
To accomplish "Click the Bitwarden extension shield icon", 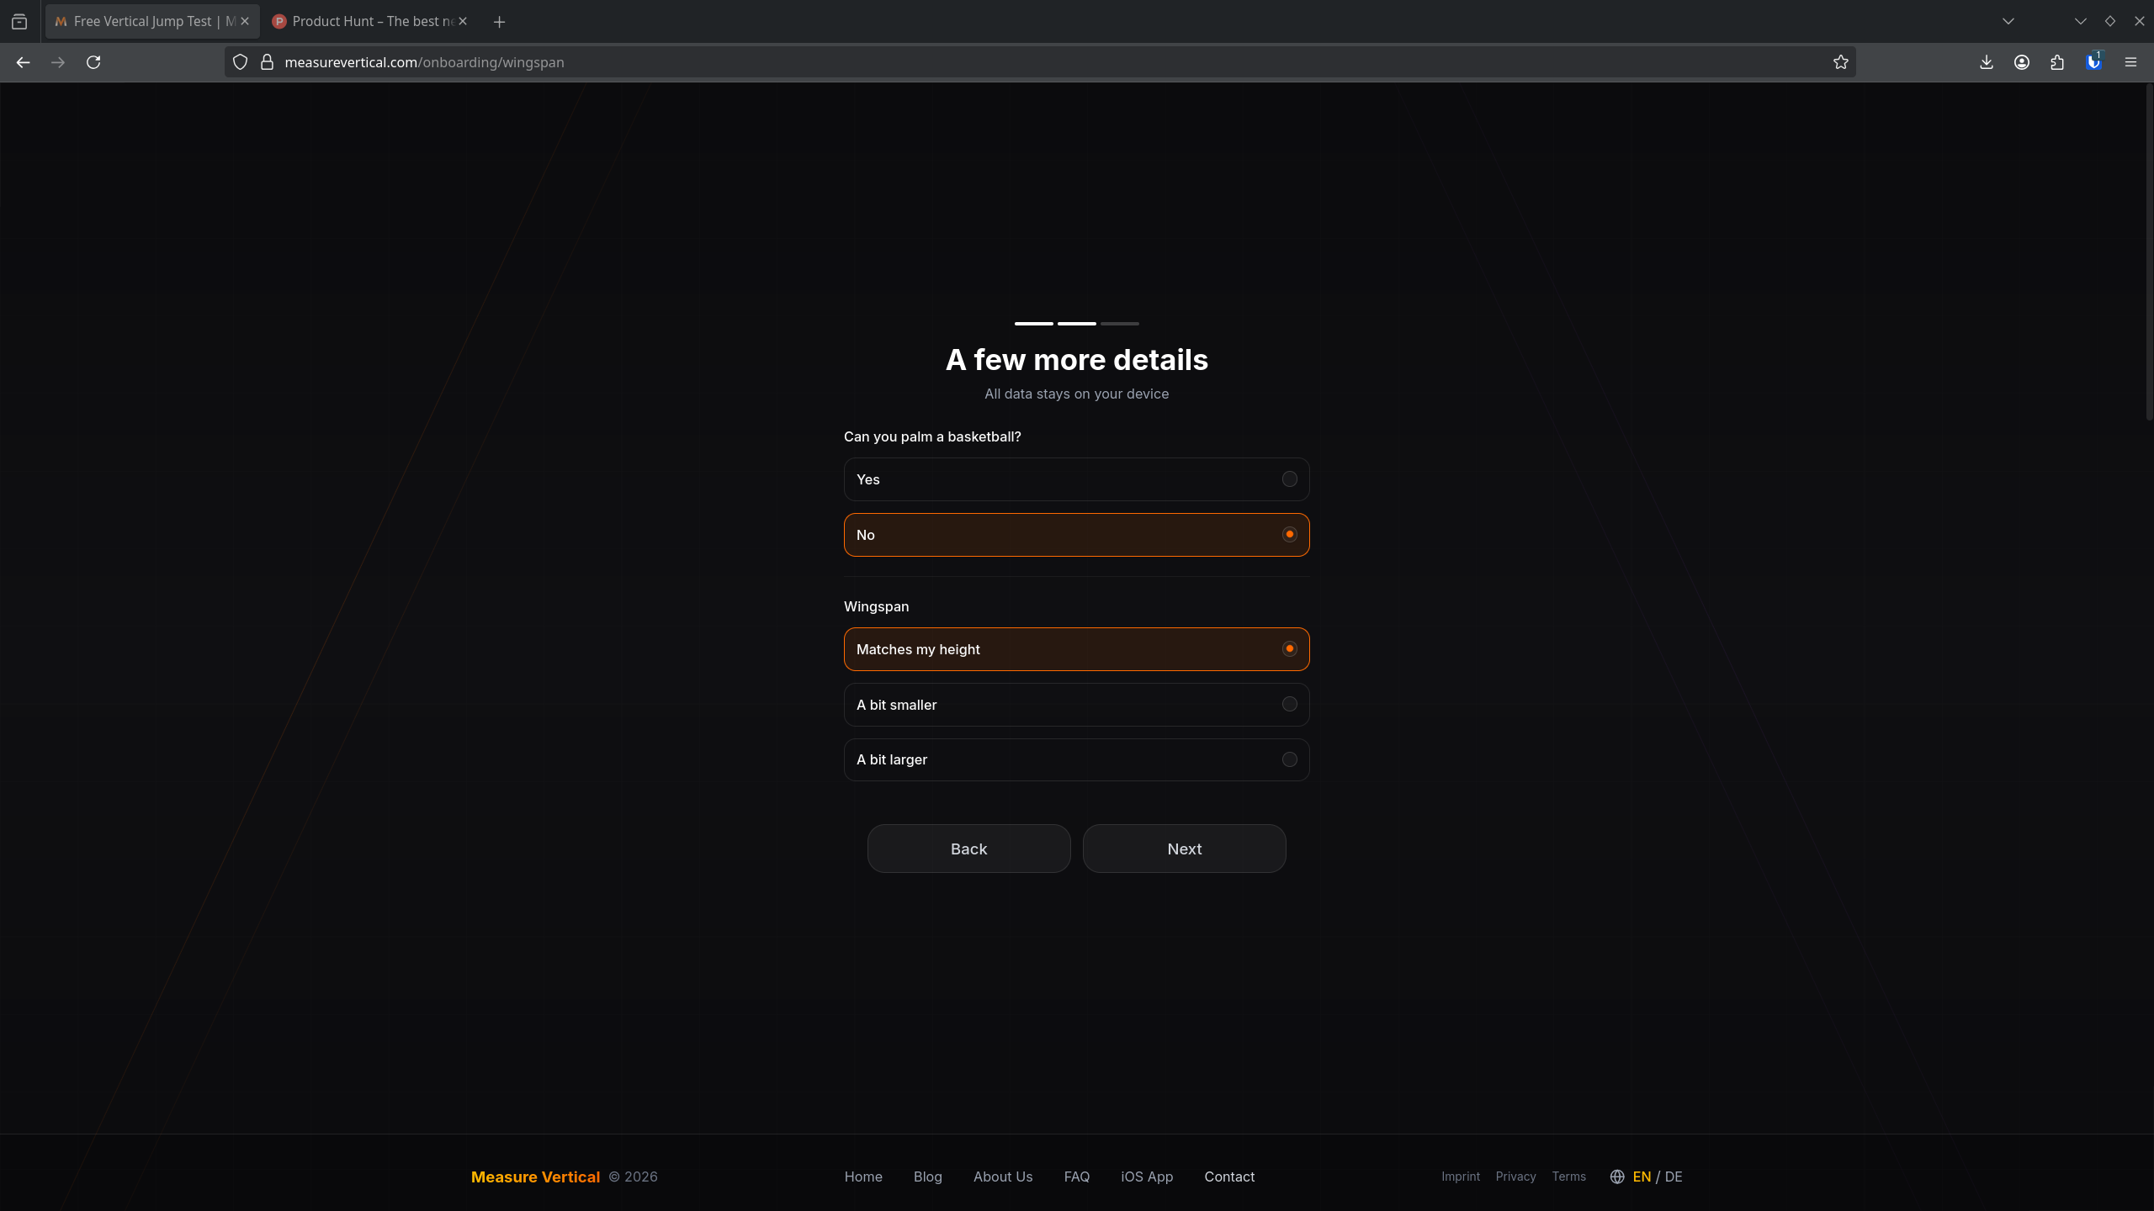I will coord(2093,62).
